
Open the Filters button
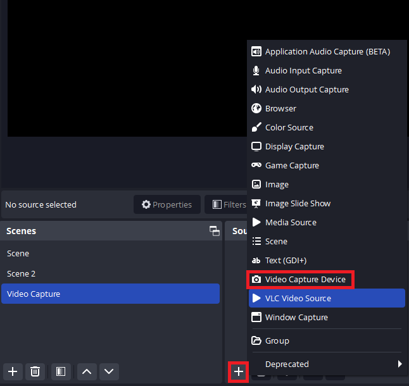(x=229, y=204)
